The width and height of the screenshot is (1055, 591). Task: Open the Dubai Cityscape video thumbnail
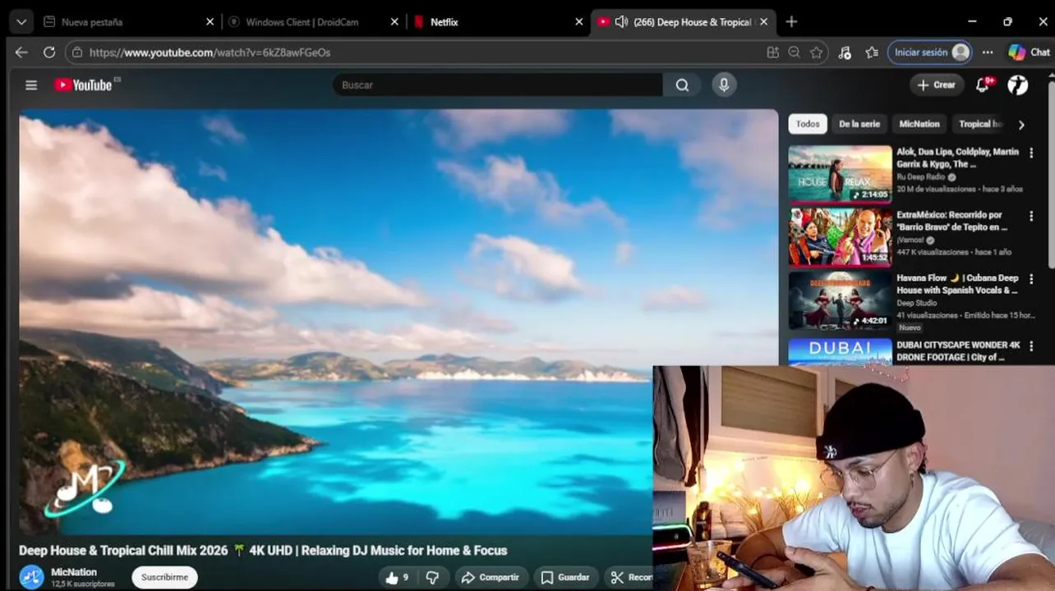click(840, 351)
